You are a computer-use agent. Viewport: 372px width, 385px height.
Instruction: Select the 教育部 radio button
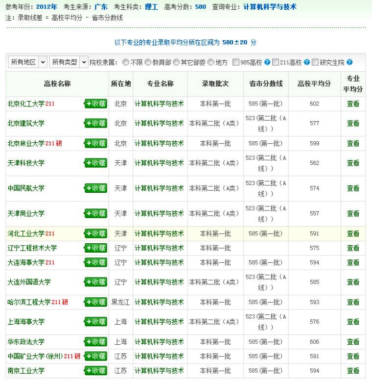[147, 62]
